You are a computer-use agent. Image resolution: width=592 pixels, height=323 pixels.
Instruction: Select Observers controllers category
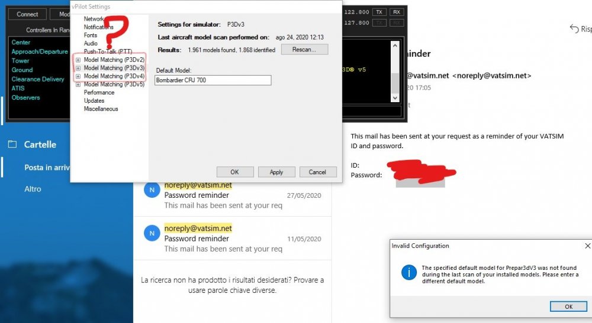25,97
